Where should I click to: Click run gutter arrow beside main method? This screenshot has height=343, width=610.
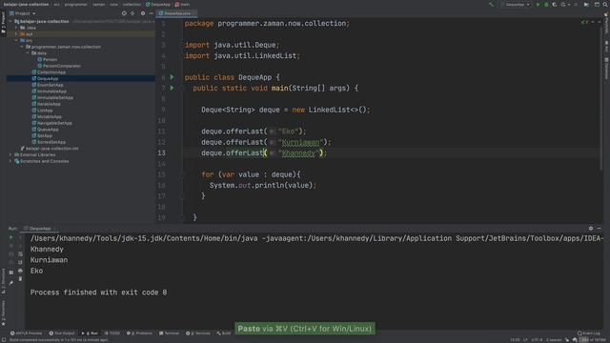[172, 88]
